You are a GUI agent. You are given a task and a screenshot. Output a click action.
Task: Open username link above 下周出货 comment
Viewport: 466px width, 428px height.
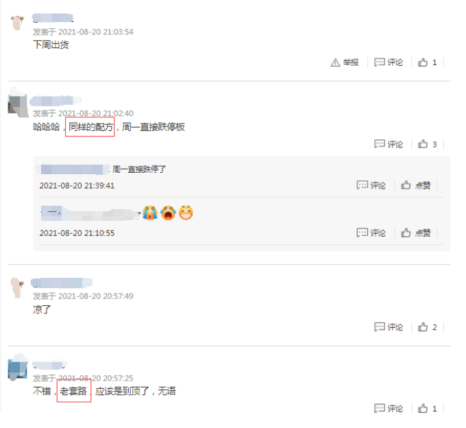[53, 18]
